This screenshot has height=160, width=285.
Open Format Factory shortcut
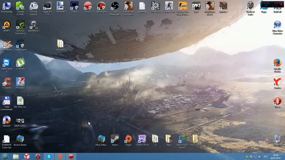coord(34,8)
